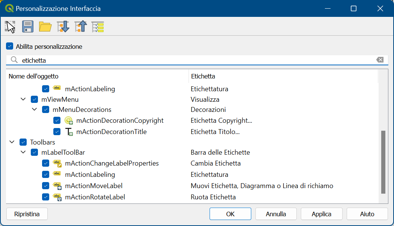The image size is (394, 226).
Task: Click the Ripristina button
Action: pyautogui.click(x=27, y=214)
